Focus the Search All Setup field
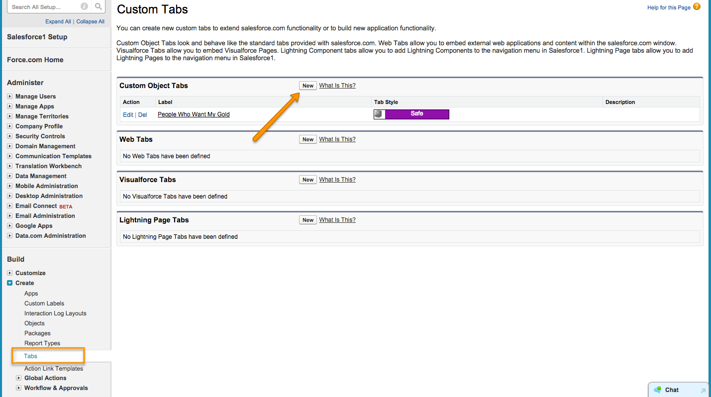The height and width of the screenshot is (397, 711). pos(43,7)
